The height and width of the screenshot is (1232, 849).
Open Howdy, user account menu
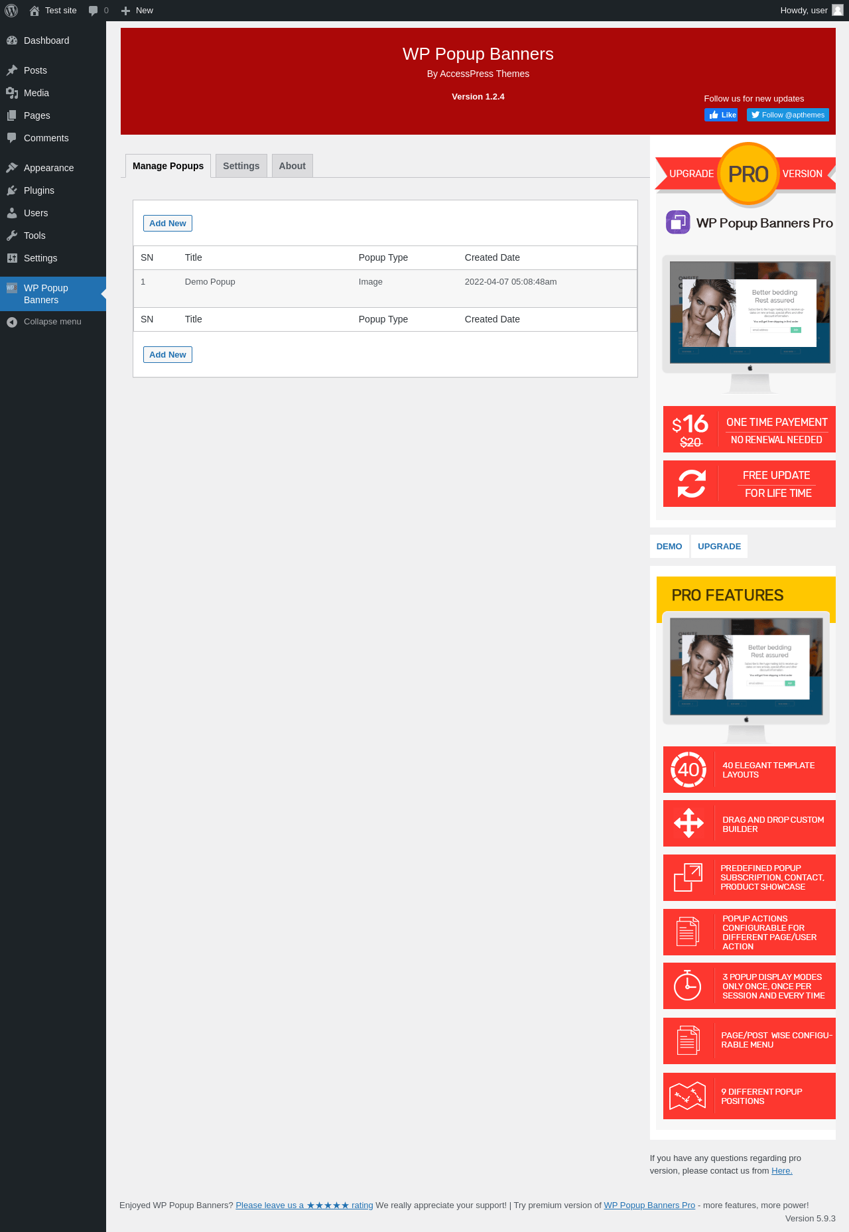(x=811, y=11)
